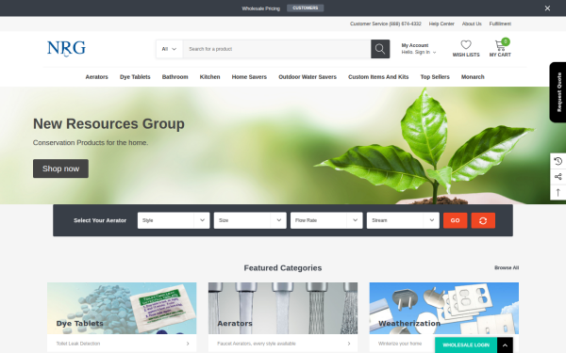
Task: Click the back-to-top arrow icon
Action: coord(558,192)
